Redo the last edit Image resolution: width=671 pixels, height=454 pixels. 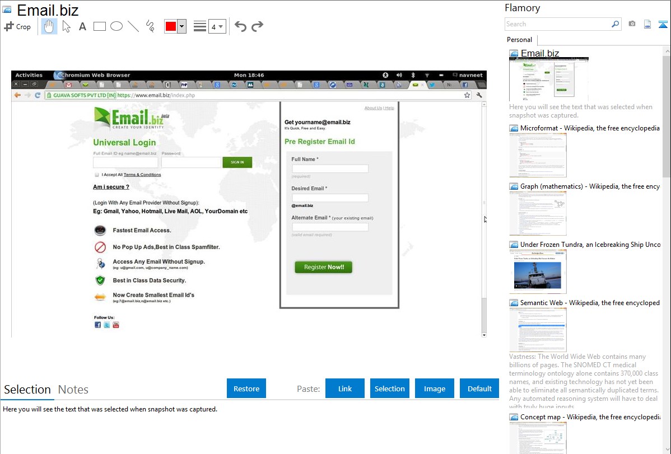(257, 26)
